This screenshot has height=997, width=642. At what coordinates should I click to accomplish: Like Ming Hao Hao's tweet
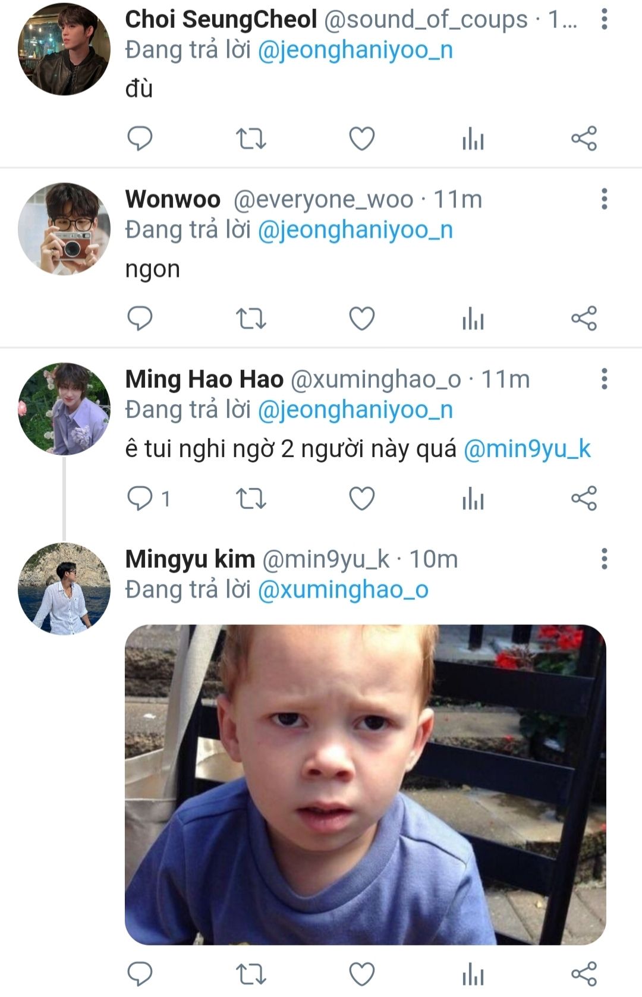click(x=361, y=498)
